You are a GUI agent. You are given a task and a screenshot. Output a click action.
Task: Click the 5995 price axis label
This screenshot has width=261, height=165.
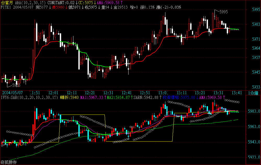pyautogui.click(x=256, y=9)
